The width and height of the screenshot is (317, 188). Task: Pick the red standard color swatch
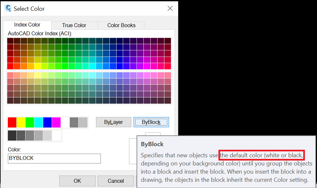coord(12,122)
